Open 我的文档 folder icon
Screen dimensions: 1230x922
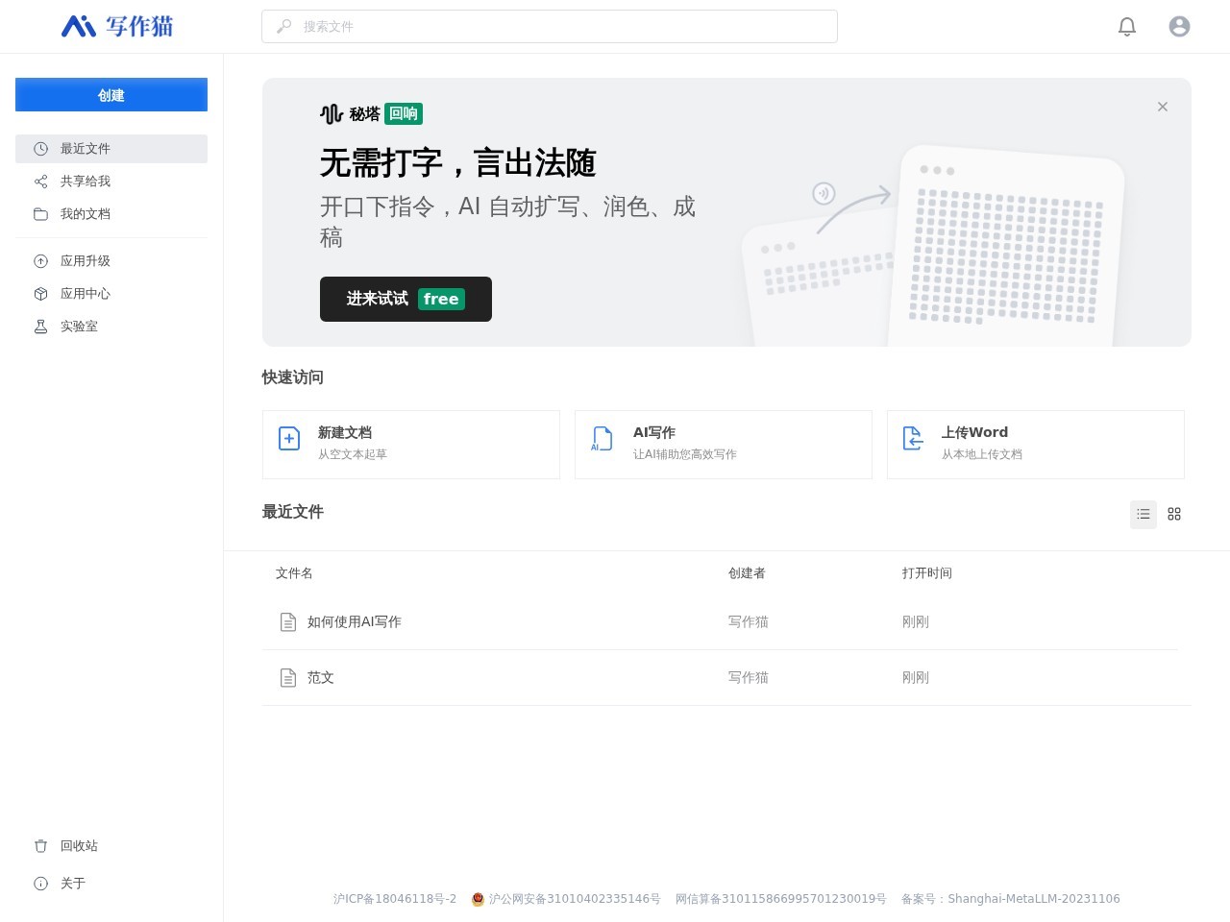[40, 213]
